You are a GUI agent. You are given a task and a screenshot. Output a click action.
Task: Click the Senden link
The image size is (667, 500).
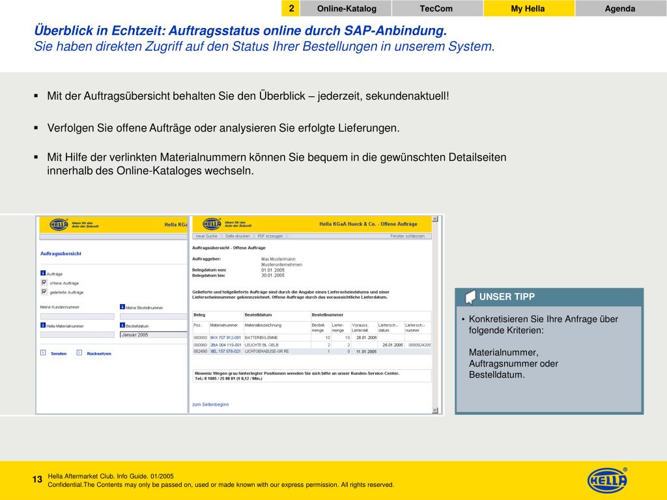point(59,354)
